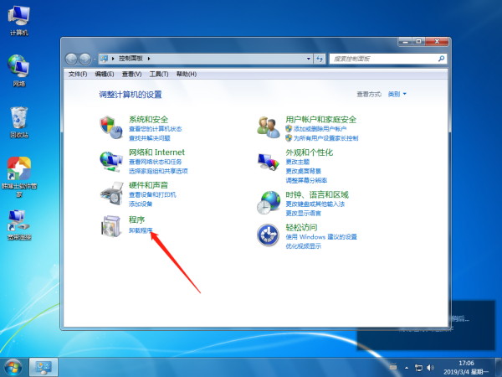Click 为所有用户设置家长控制 link
Screen dimensions: 502x377
326,138
